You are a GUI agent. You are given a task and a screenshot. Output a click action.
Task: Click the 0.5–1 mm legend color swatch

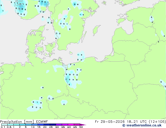(x=10, y=125)
